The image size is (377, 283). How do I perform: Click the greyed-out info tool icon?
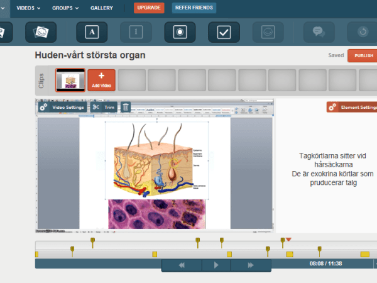136,32
